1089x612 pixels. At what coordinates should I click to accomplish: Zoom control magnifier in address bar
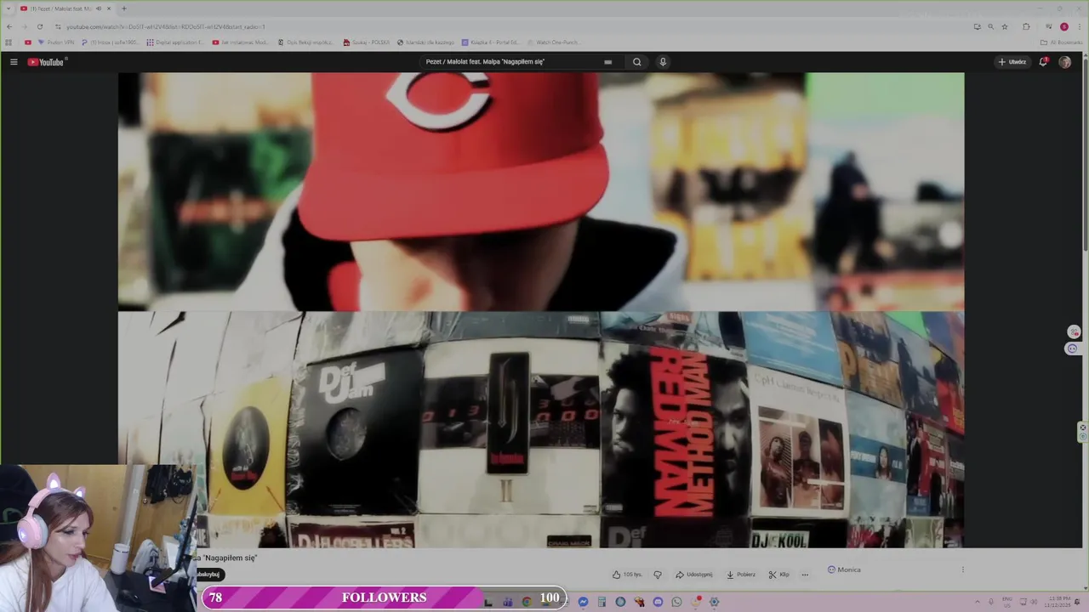990,26
